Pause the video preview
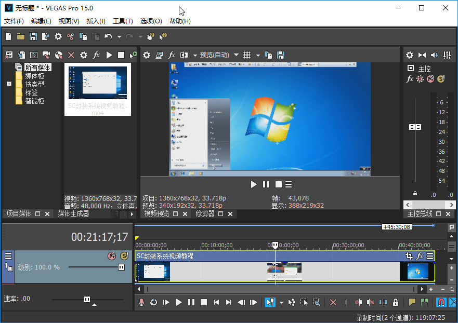 (x=266, y=184)
